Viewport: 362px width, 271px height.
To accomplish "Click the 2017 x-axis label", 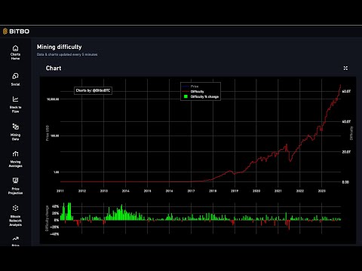I will pos(191,191).
